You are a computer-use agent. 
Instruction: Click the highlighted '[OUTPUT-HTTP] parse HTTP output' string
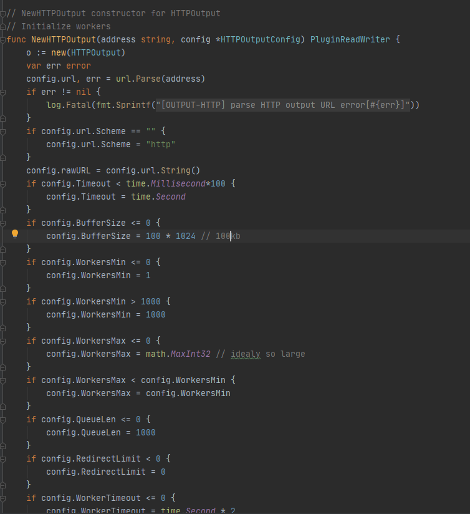[283, 105]
